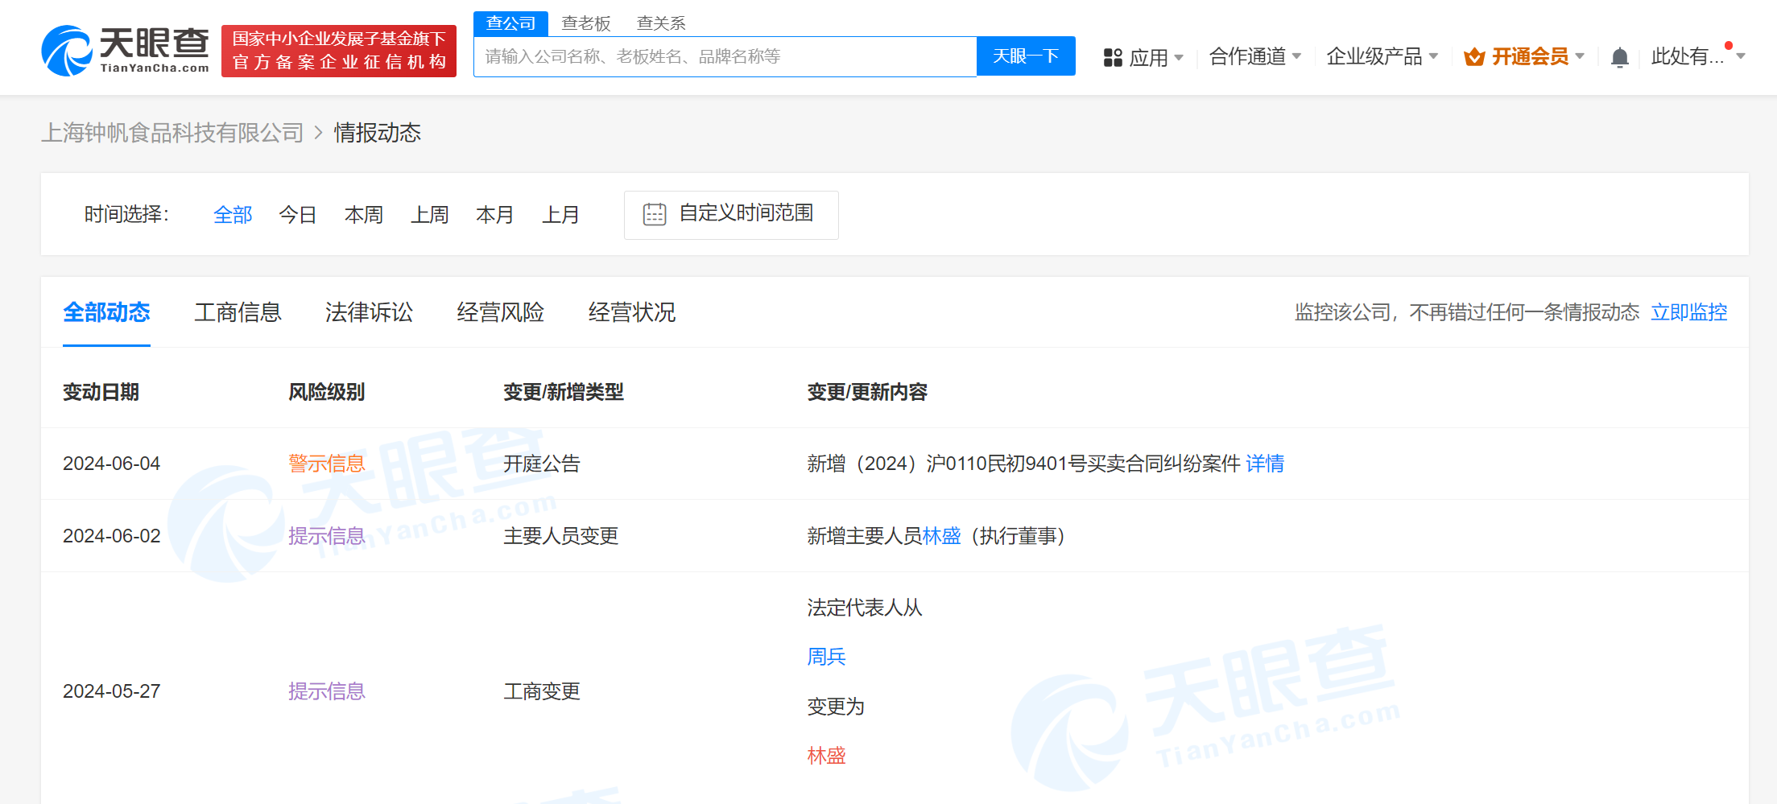Open the notification bell icon

[1619, 56]
